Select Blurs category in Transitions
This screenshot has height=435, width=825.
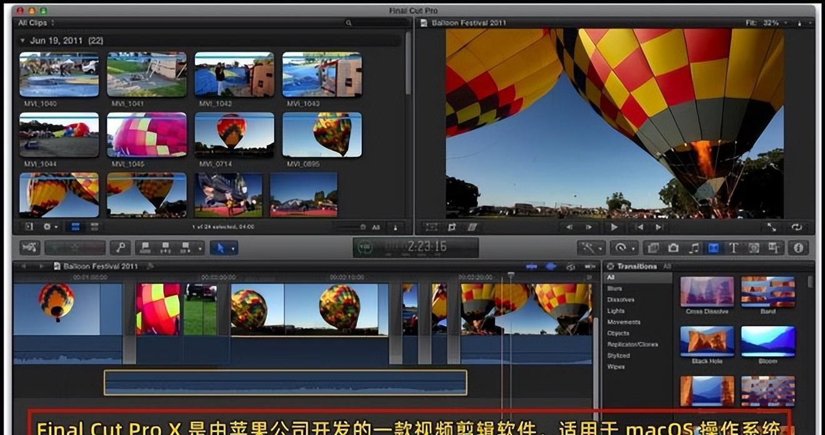click(x=615, y=288)
